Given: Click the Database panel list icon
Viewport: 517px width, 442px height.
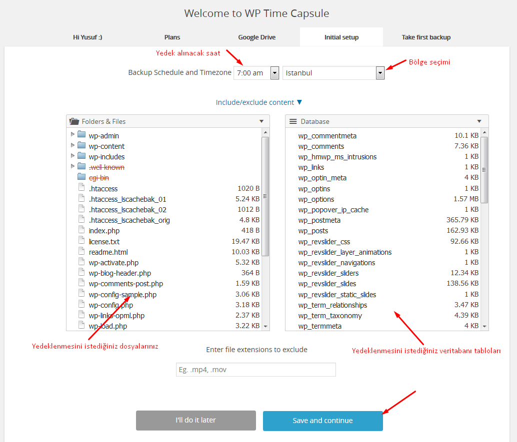Looking at the screenshot, I should click(x=292, y=121).
